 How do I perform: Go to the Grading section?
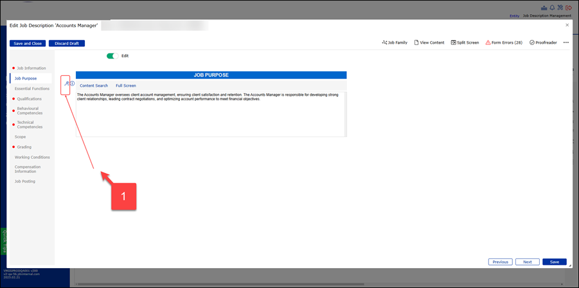(24, 147)
